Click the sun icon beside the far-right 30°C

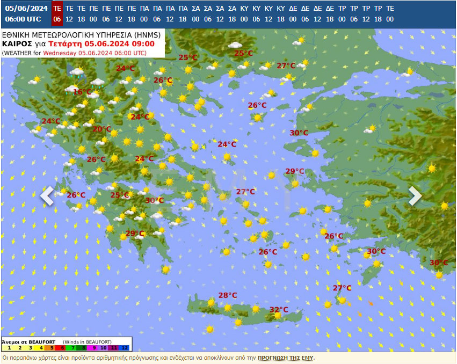point(439,274)
